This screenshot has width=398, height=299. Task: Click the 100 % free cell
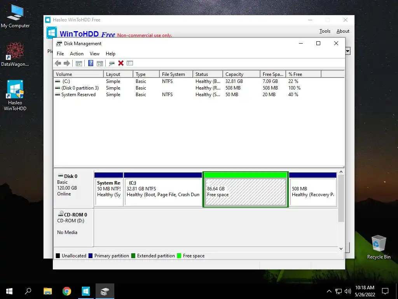point(295,88)
